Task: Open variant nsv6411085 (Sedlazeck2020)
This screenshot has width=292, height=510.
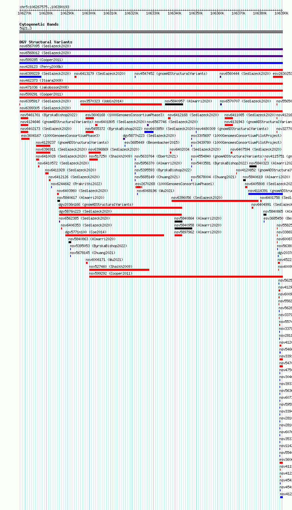Action: pos(250,115)
